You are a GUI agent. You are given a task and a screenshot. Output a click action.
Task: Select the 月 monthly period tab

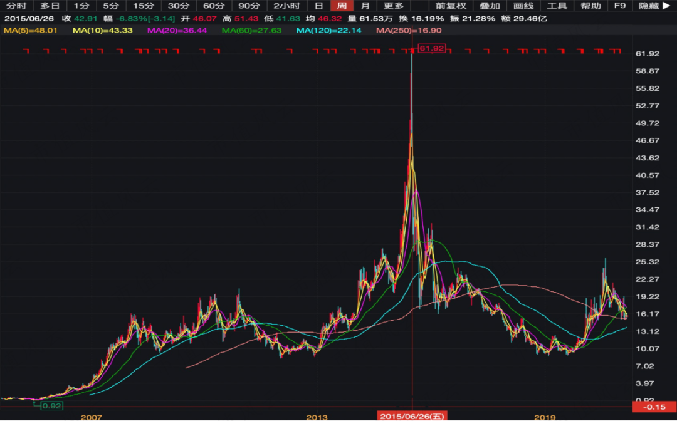point(365,6)
